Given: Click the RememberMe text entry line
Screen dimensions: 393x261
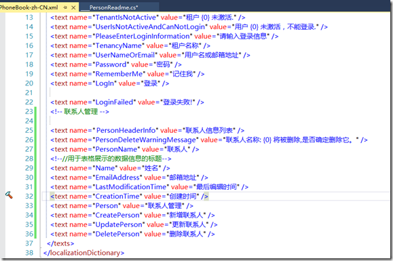Looking at the screenshot, I should click(x=128, y=74).
